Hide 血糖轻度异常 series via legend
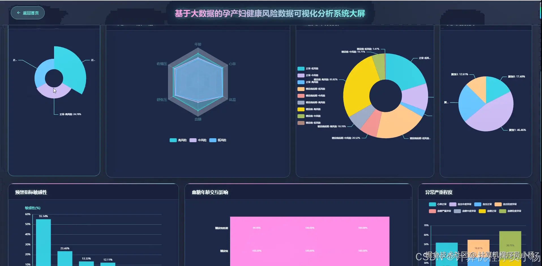Image resolution: width=542 pixels, height=266 pixels. tap(510, 211)
